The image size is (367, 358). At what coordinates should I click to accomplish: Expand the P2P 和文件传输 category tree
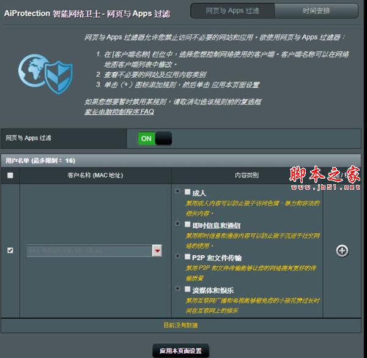point(177,256)
